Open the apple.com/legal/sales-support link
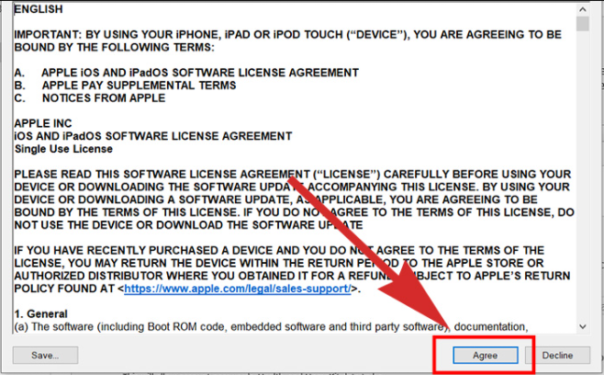The image size is (604, 375). [x=237, y=289]
